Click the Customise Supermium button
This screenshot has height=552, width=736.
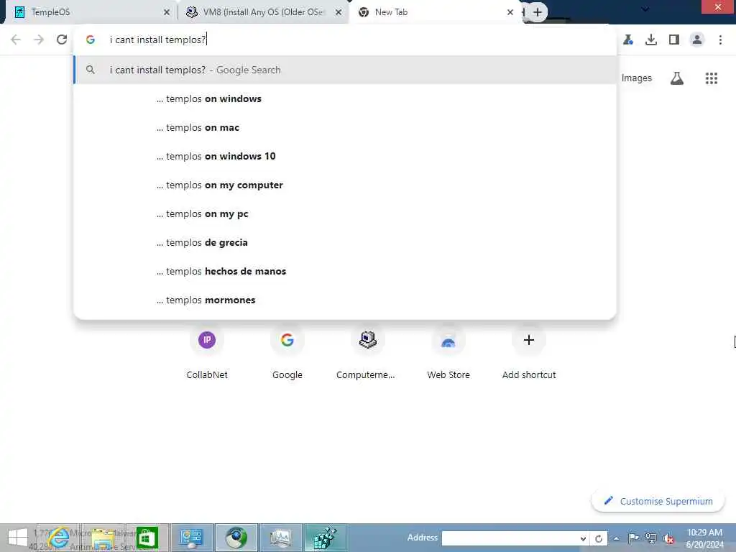coord(658,501)
